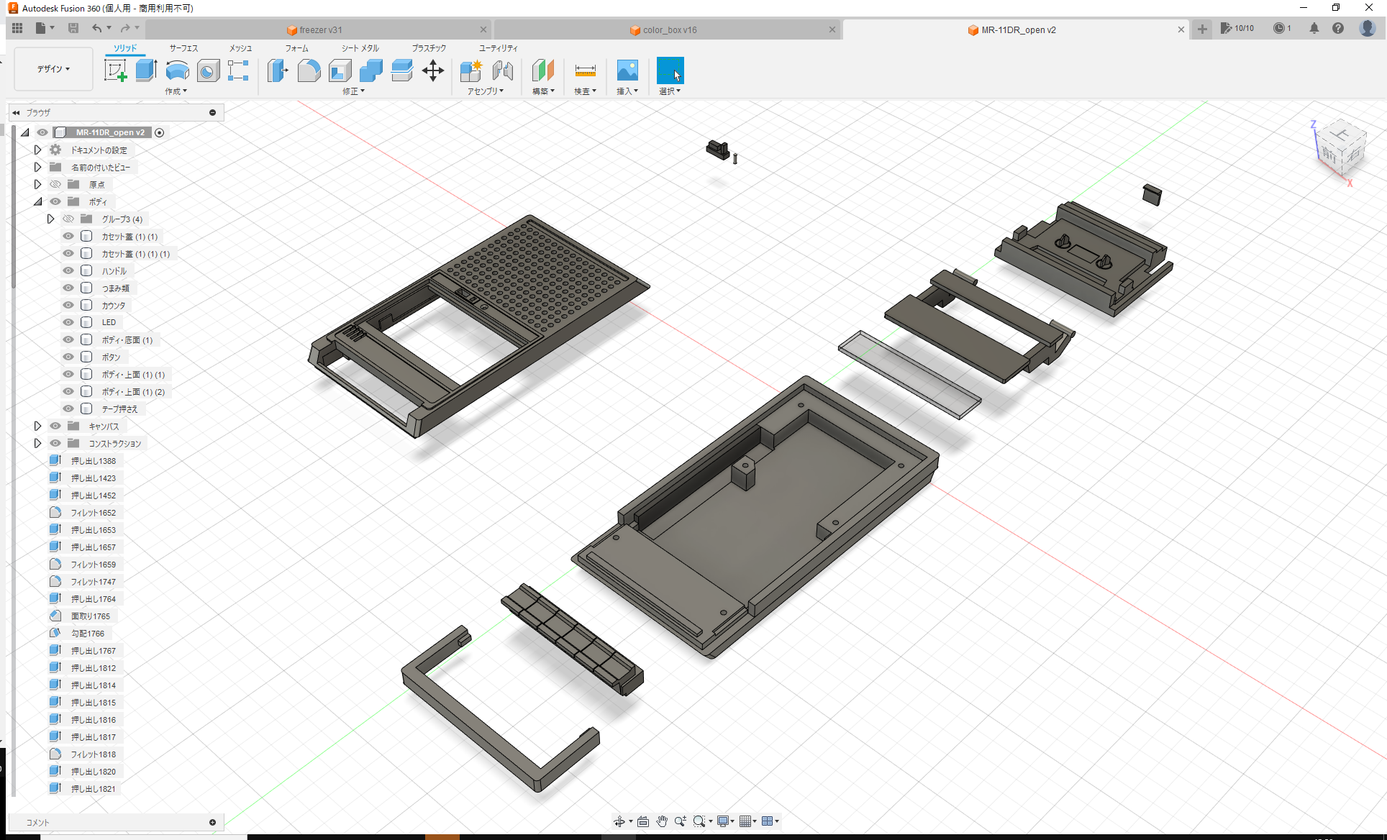This screenshot has height=840, width=1387.
Task: Click the front face of the ViewCube
Action: [1331, 155]
